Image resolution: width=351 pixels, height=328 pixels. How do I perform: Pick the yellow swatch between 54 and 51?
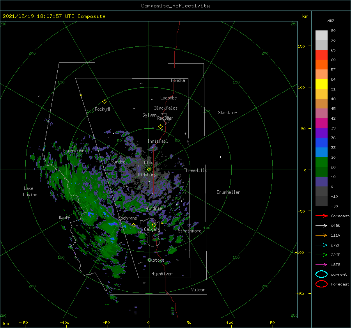tap(321, 84)
